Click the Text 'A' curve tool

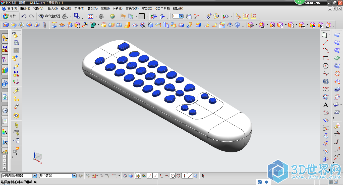pos(326,105)
